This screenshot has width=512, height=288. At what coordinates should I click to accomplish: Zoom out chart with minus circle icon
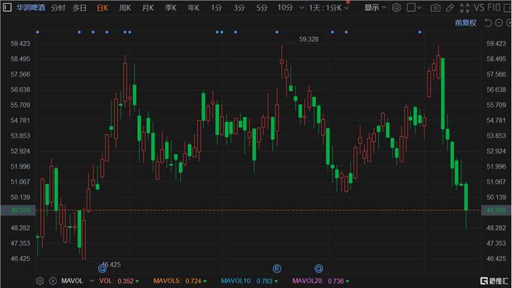point(499,23)
